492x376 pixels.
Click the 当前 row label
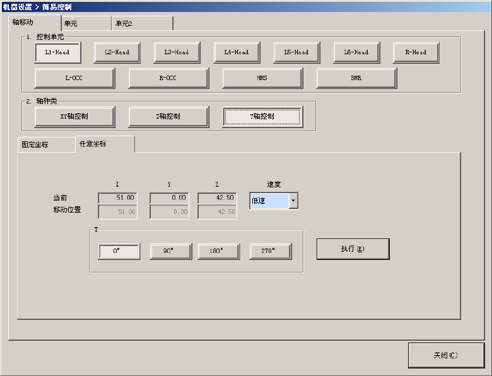[x=61, y=197]
